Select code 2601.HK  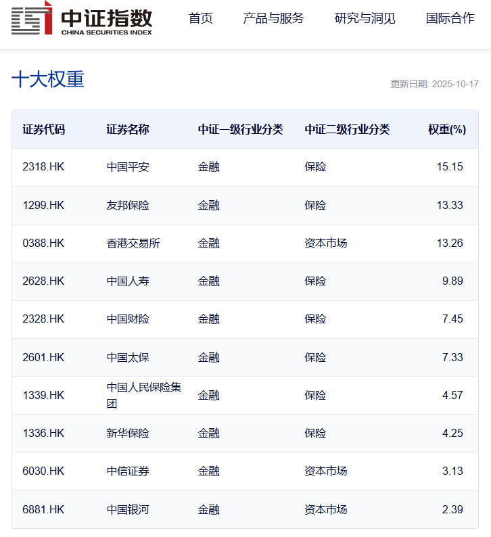point(43,358)
